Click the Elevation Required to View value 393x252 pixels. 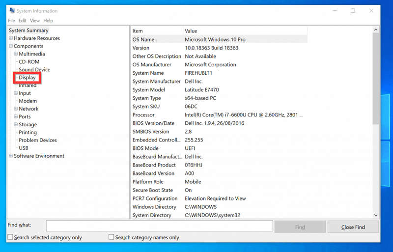tap(215, 198)
